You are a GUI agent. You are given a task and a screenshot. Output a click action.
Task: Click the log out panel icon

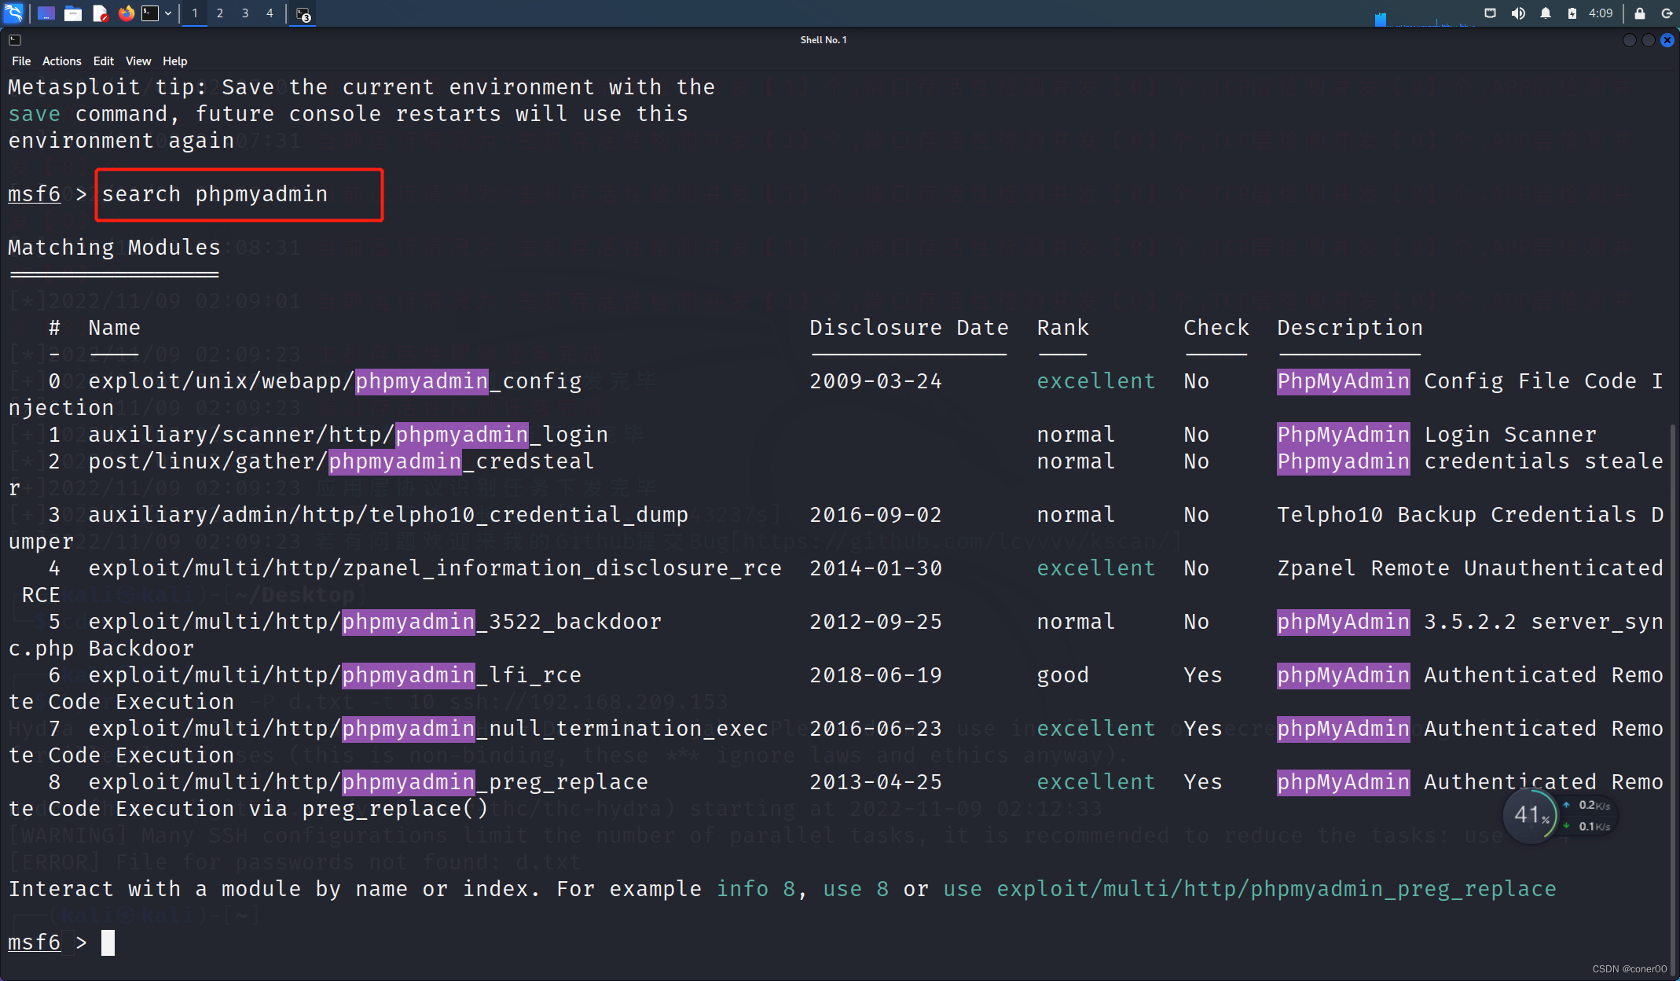click(x=1666, y=13)
